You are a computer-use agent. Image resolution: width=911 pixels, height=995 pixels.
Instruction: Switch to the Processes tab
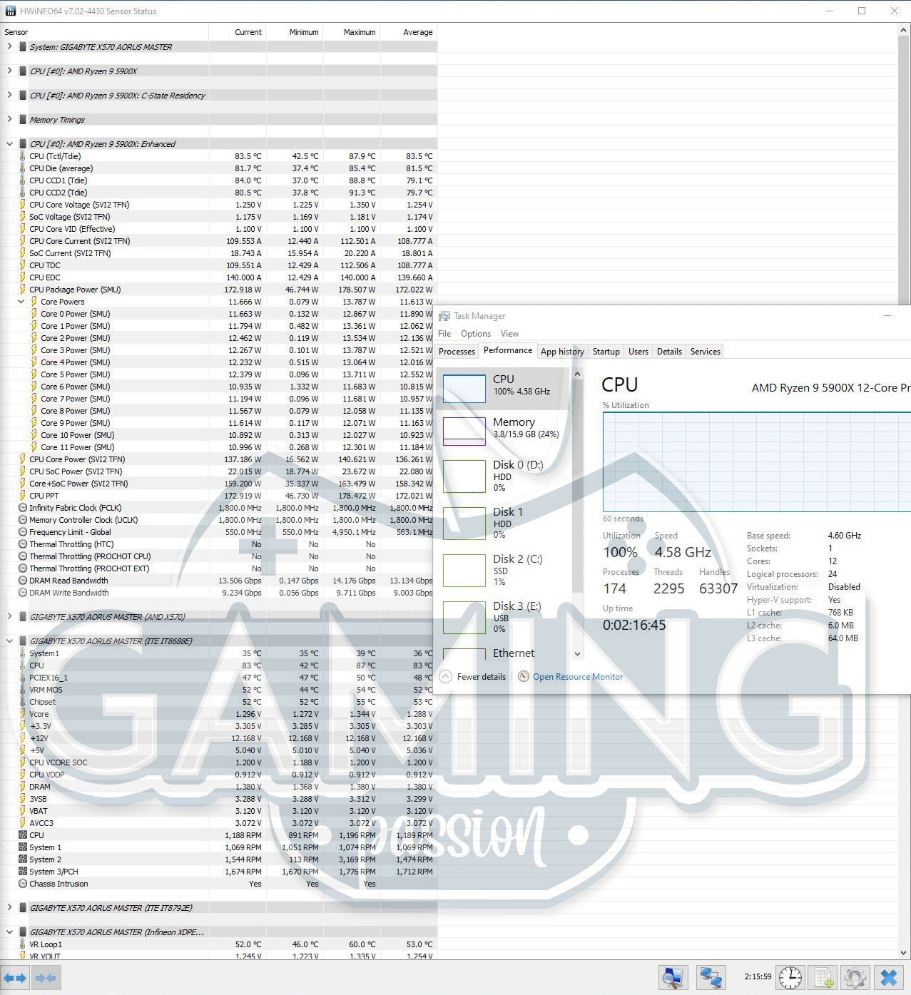pyautogui.click(x=457, y=352)
